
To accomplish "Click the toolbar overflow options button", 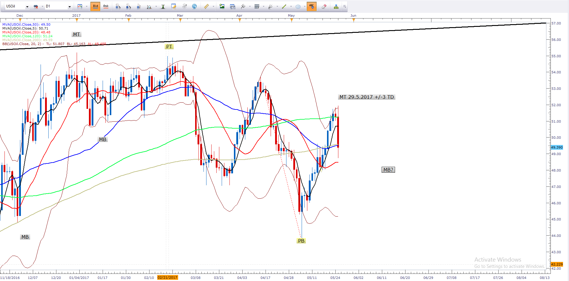I will tap(345, 6).
